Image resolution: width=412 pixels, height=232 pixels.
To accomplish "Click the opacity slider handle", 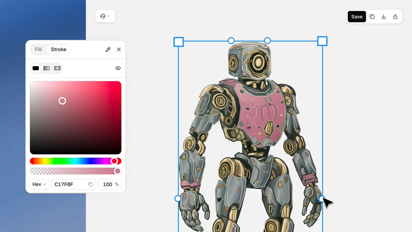I will (x=117, y=171).
